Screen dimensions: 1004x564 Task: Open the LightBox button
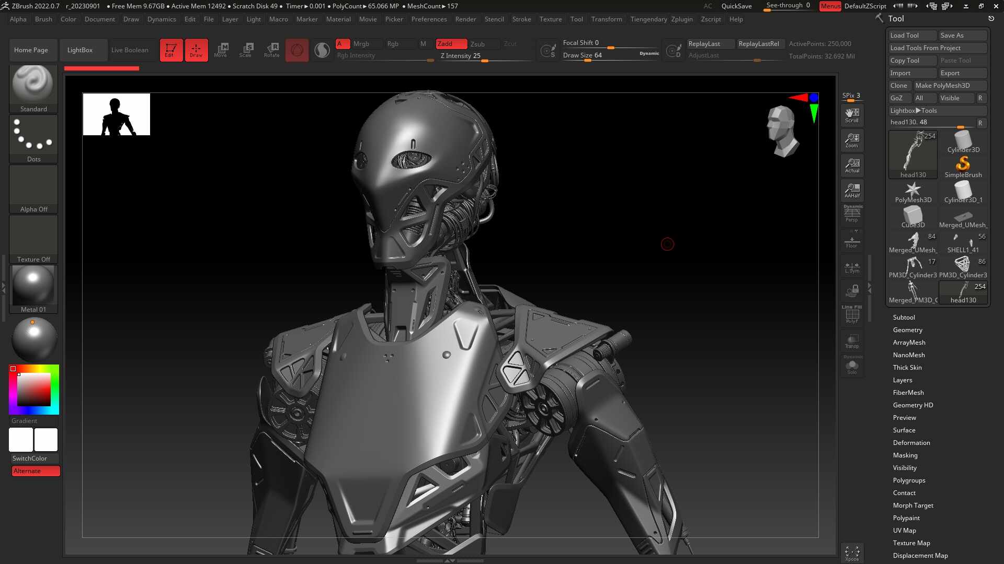click(x=83, y=50)
